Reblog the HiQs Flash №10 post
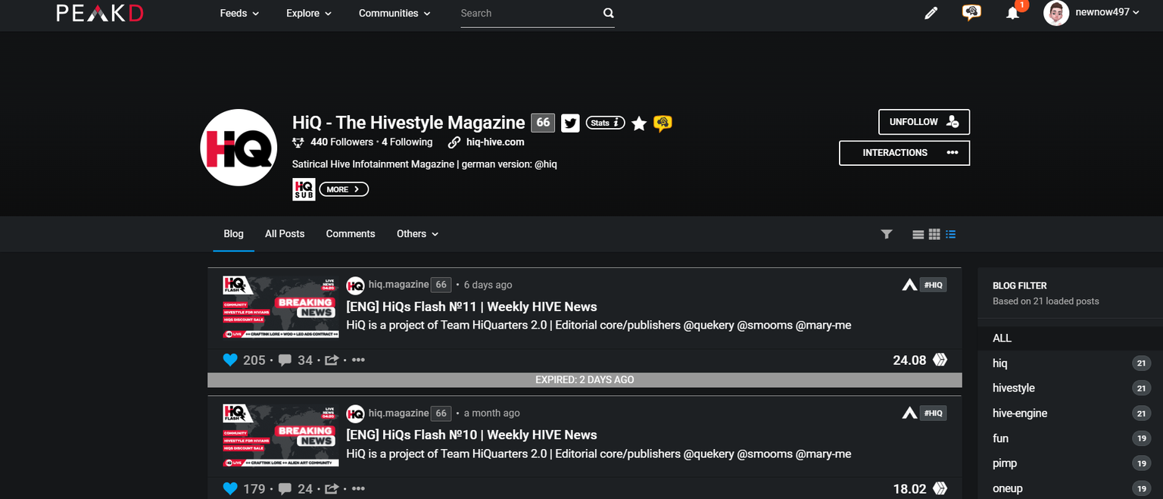The height and width of the screenshot is (499, 1163). (x=332, y=489)
